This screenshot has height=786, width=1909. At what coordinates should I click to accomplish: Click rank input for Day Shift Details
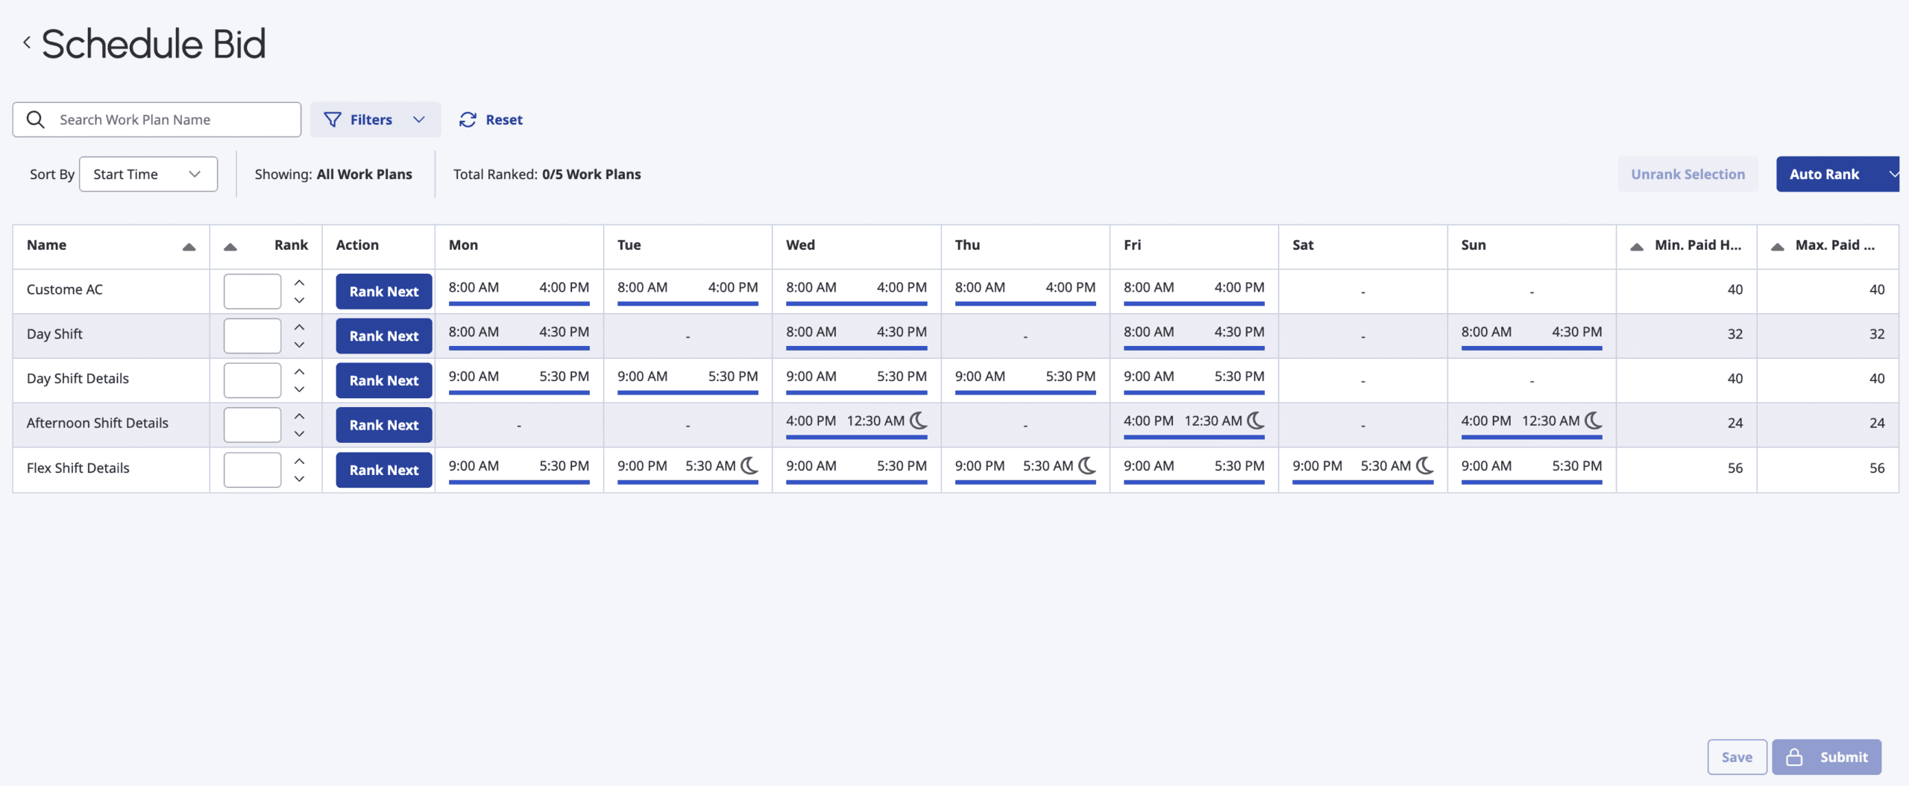(x=252, y=380)
